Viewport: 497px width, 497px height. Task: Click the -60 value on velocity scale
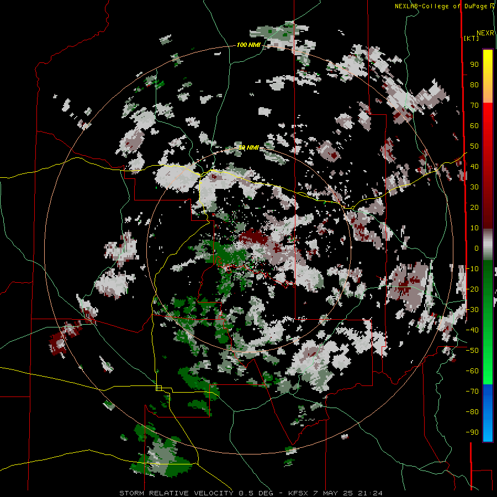[x=472, y=371]
